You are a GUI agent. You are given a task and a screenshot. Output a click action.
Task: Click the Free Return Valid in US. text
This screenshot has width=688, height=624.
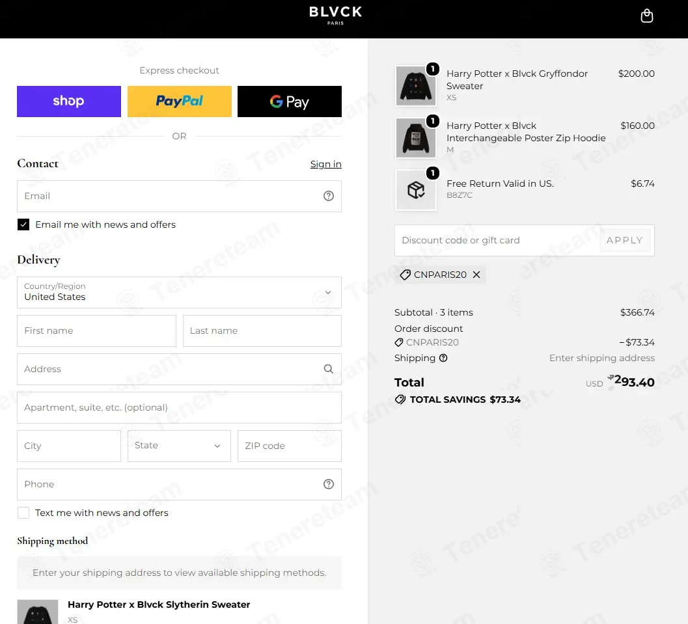tap(500, 183)
